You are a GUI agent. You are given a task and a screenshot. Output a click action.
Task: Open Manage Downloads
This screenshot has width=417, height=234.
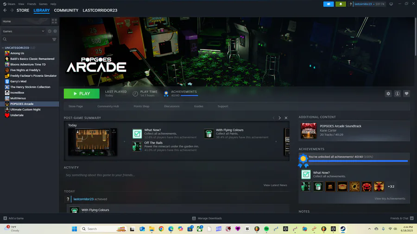tap(207, 218)
